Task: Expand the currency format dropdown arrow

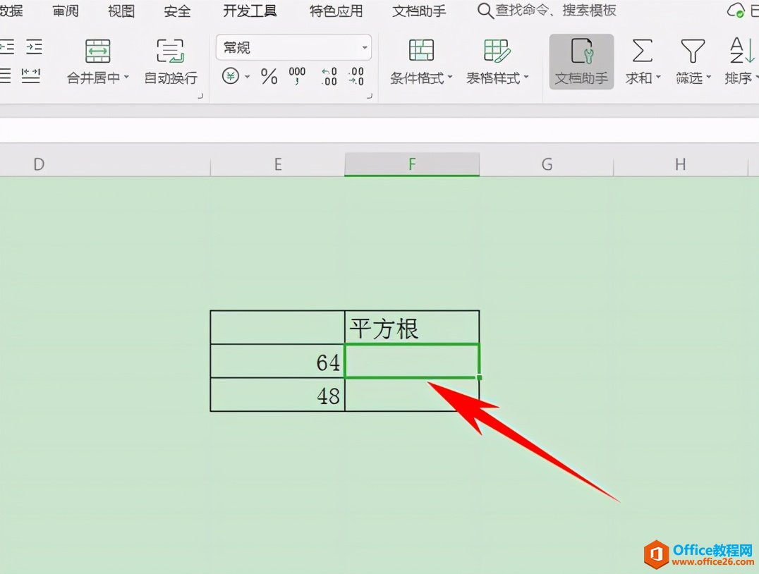Action: pos(248,76)
